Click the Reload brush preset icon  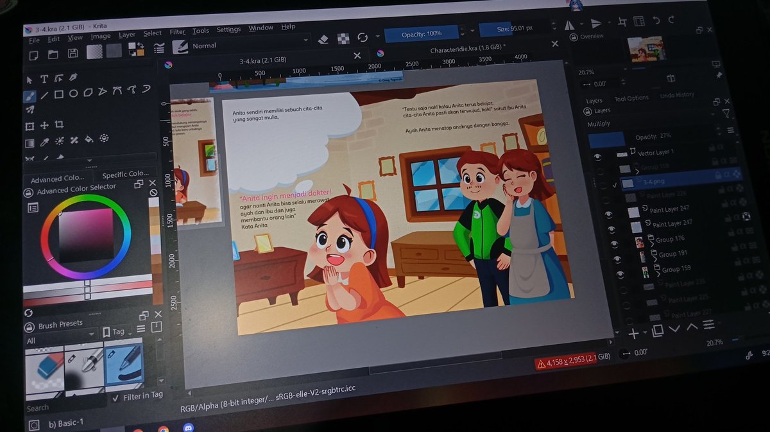click(x=363, y=37)
